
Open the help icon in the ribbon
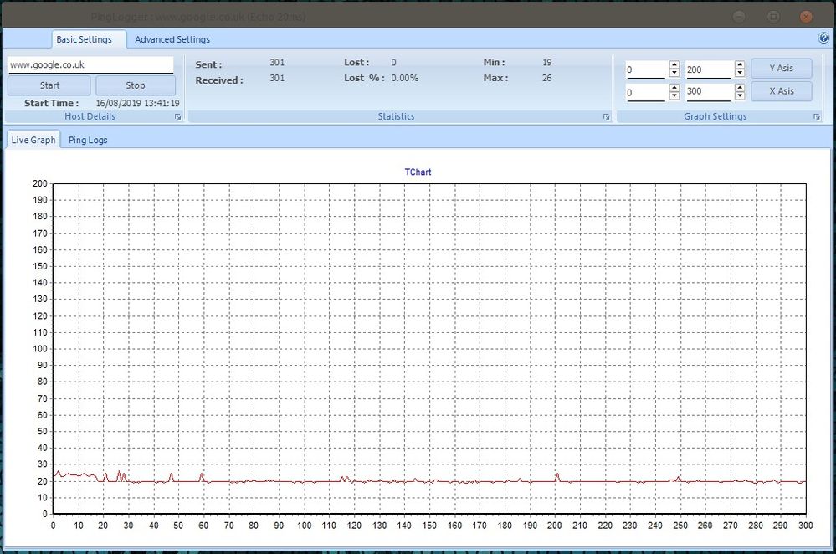[x=823, y=38]
